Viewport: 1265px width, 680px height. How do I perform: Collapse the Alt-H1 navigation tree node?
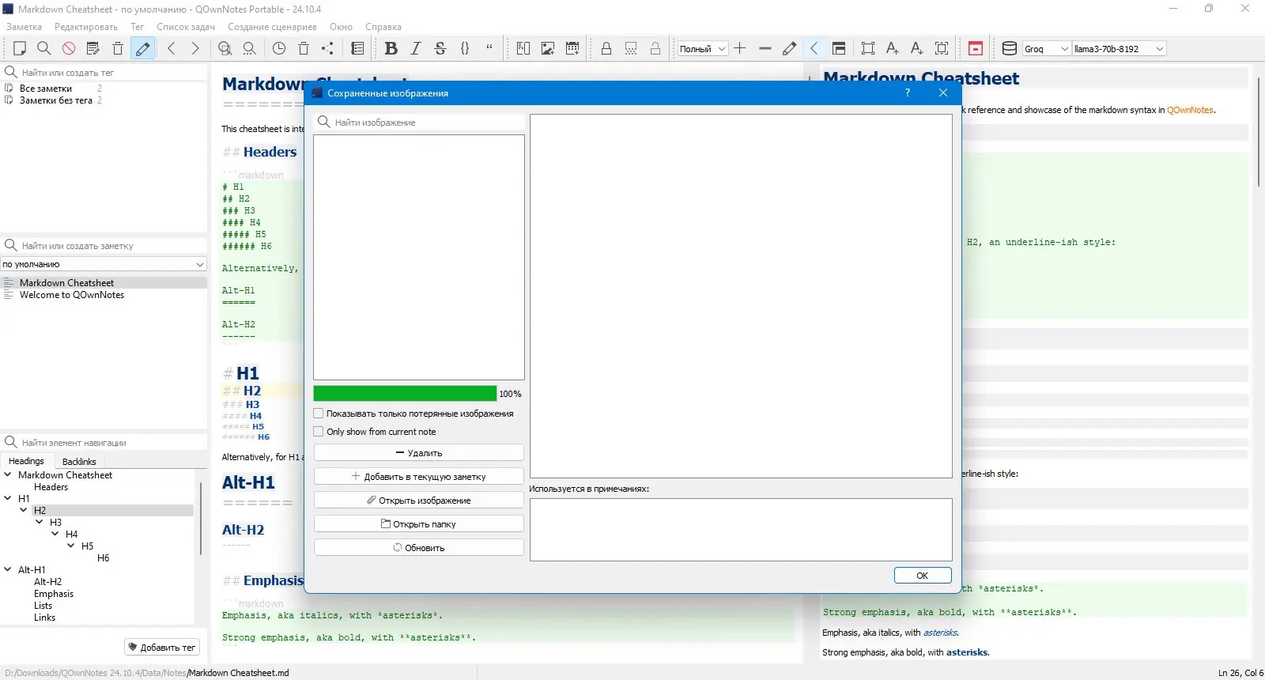click(8, 569)
